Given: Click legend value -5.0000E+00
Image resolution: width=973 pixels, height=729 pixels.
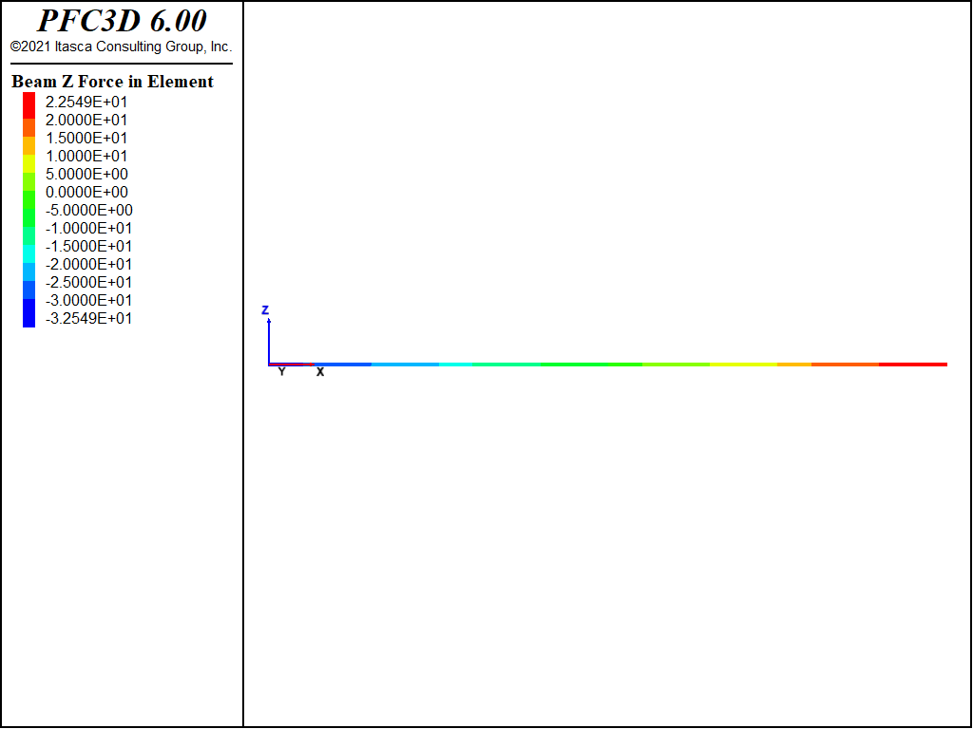Looking at the screenshot, I should coord(88,210).
